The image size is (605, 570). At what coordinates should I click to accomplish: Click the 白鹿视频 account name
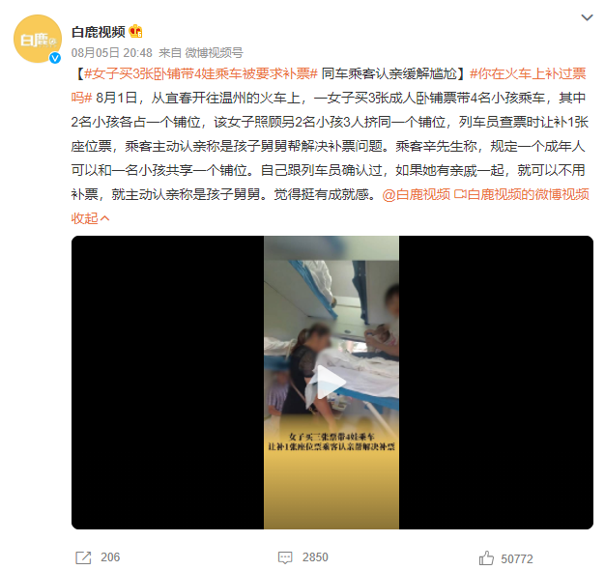point(99,32)
